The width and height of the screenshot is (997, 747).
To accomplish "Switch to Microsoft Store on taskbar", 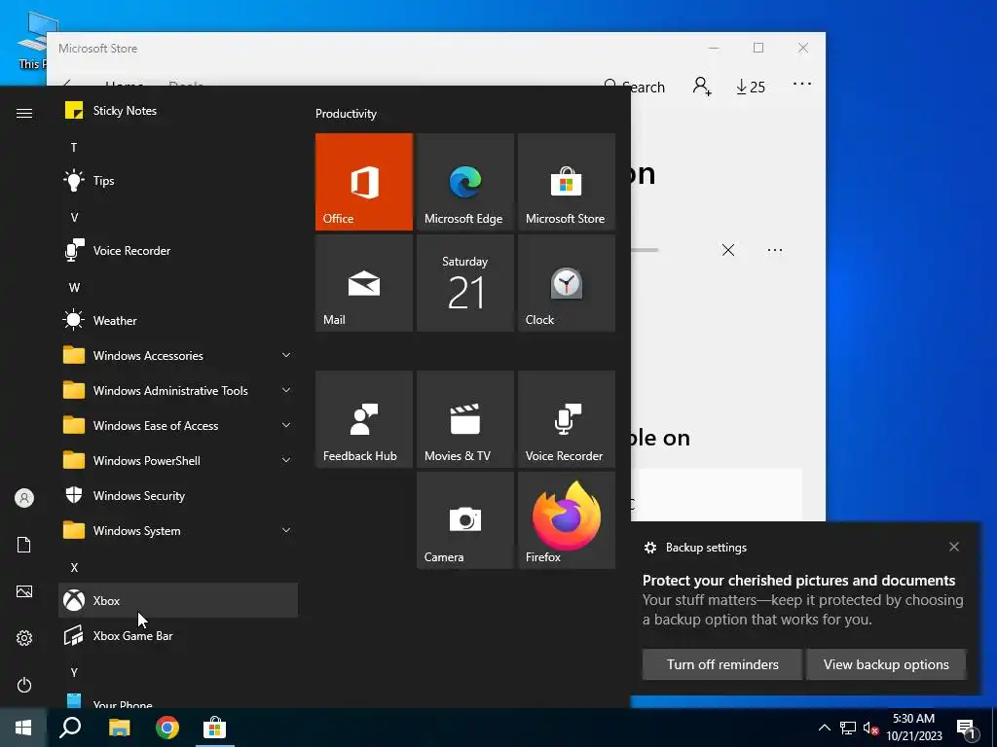I will coord(215,728).
